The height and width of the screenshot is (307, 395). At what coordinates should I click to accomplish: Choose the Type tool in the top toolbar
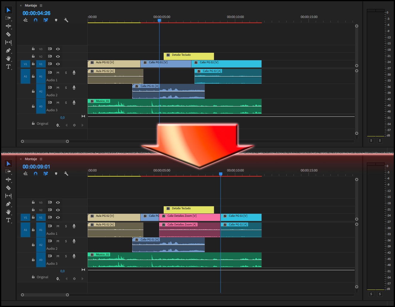click(x=8, y=67)
